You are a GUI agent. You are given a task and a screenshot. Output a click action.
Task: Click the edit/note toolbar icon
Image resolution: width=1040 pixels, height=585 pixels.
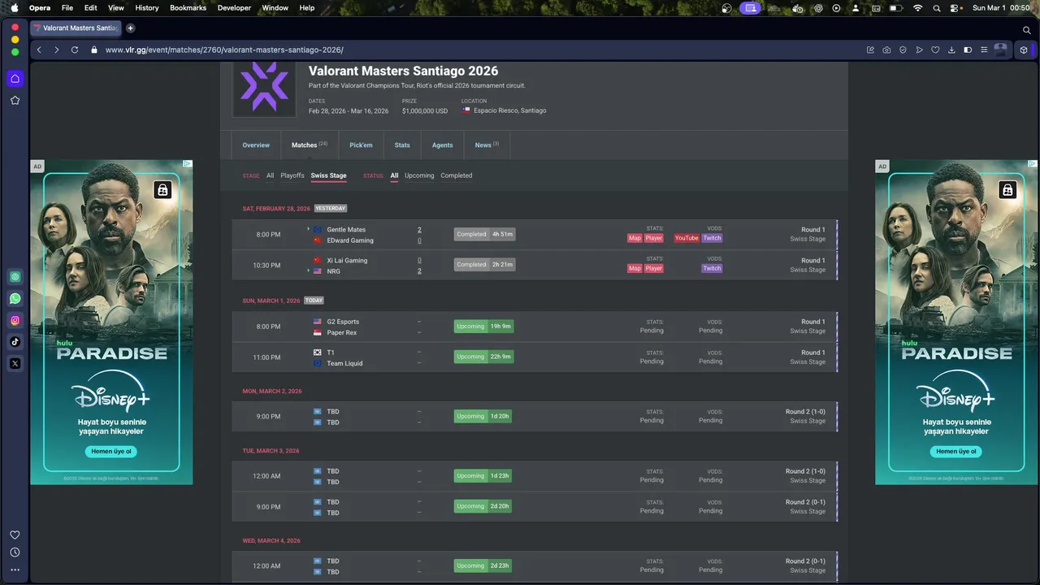tap(870, 50)
